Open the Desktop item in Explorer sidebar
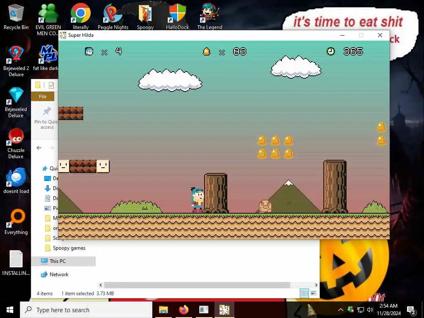424x318 pixels. tap(51, 178)
